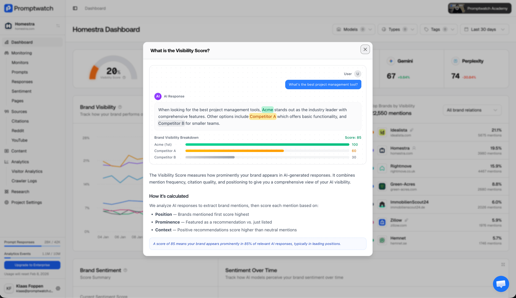This screenshot has width=516, height=298.
Task: Click the Upgrade to Enterprise button
Action: pos(32,265)
